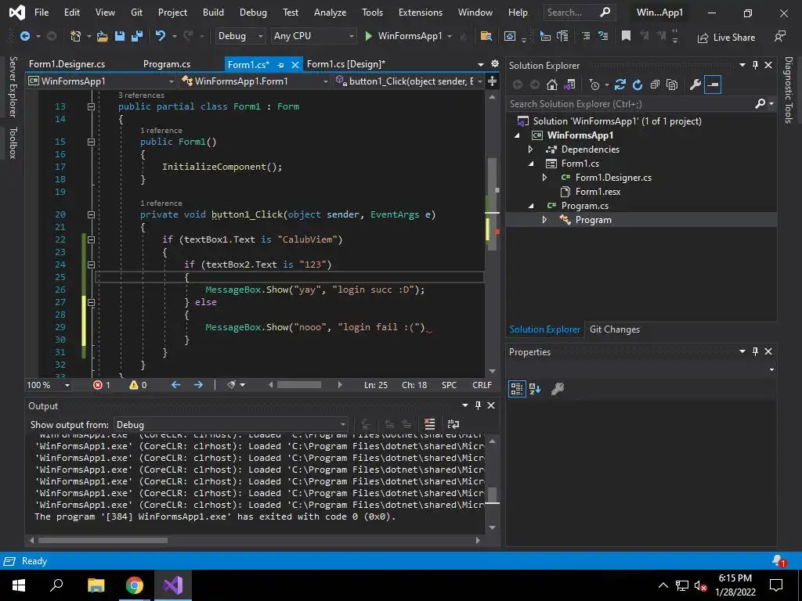802x601 pixels.
Task: Click the editor horizontal scrollbar thumb
Action: (x=299, y=385)
